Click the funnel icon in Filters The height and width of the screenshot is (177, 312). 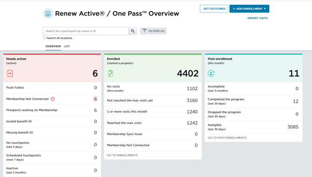(145, 31)
